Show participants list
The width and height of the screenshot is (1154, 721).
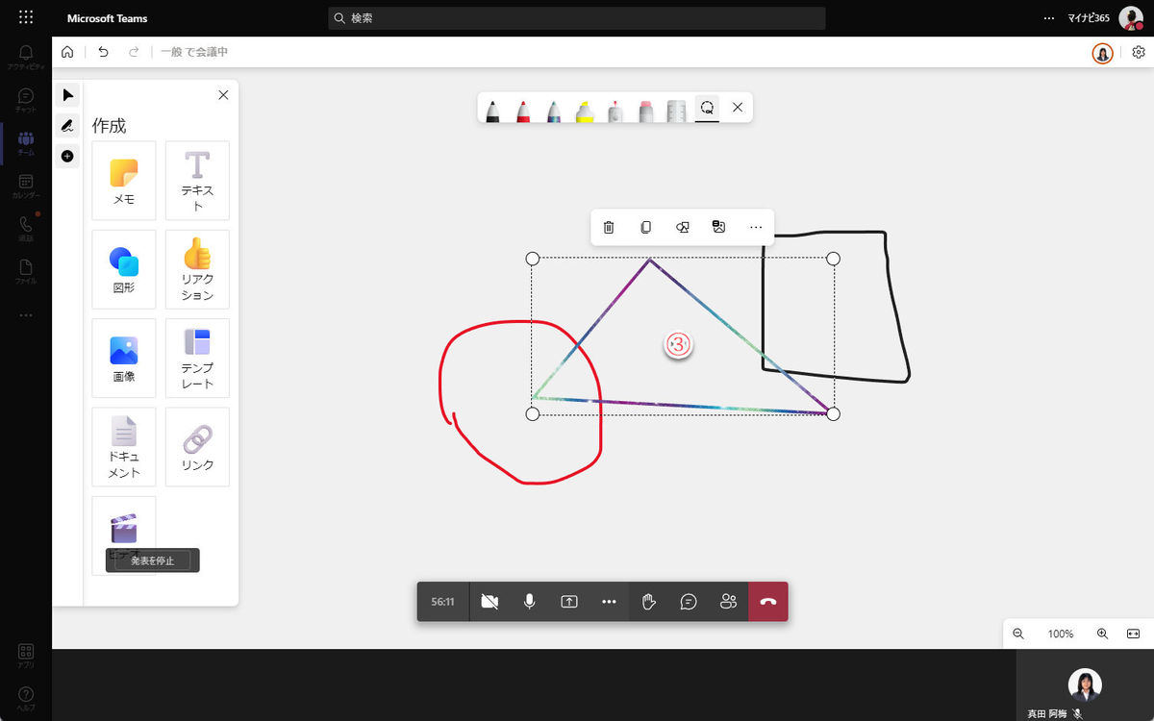[728, 602]
